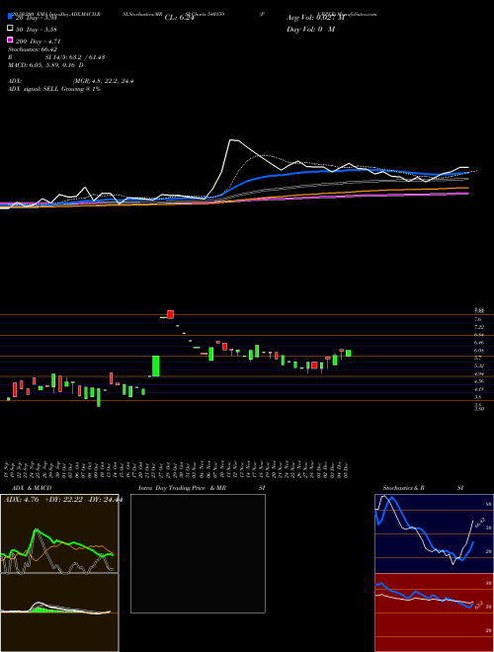Screen dimensions: 494x652
Task: Click the 'Intra Day Trading Price & MR' title
Action: (182, 488)
